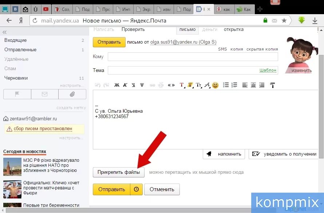Screen dimensions: 324x213
Task: Switch to the Яндекс 'как' browser tab
Action: click(224, 9)
